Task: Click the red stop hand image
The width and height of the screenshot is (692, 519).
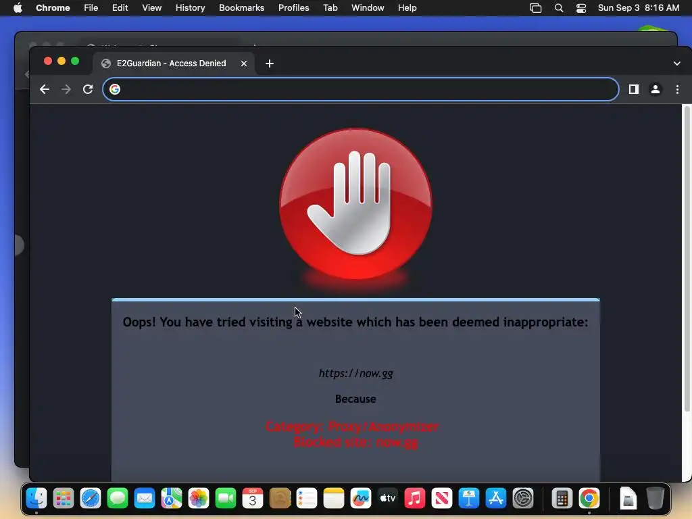Action: pyautogui.click(x=355, y=203)
